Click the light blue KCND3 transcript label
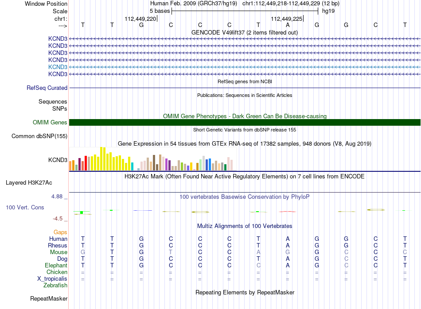 58,67
